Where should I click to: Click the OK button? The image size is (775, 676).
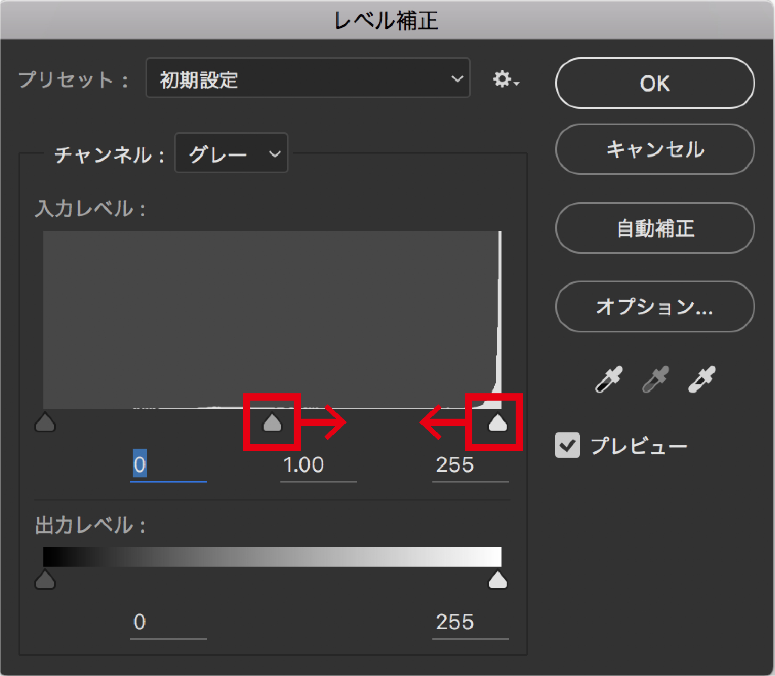click(x=655, y=83)
